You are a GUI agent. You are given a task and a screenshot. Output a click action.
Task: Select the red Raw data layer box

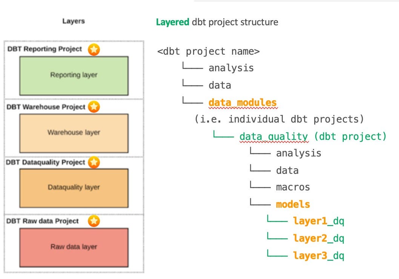[74, 247]
